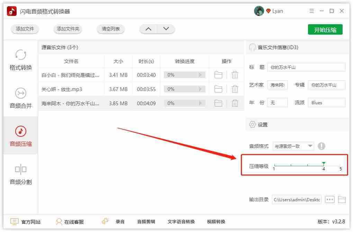353x232 pixels.
Task: Click the 输出目录 path field
Action: [297, 199]
